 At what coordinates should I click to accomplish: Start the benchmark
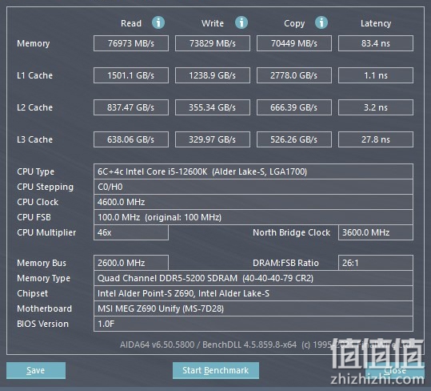[x=216, y=370]
